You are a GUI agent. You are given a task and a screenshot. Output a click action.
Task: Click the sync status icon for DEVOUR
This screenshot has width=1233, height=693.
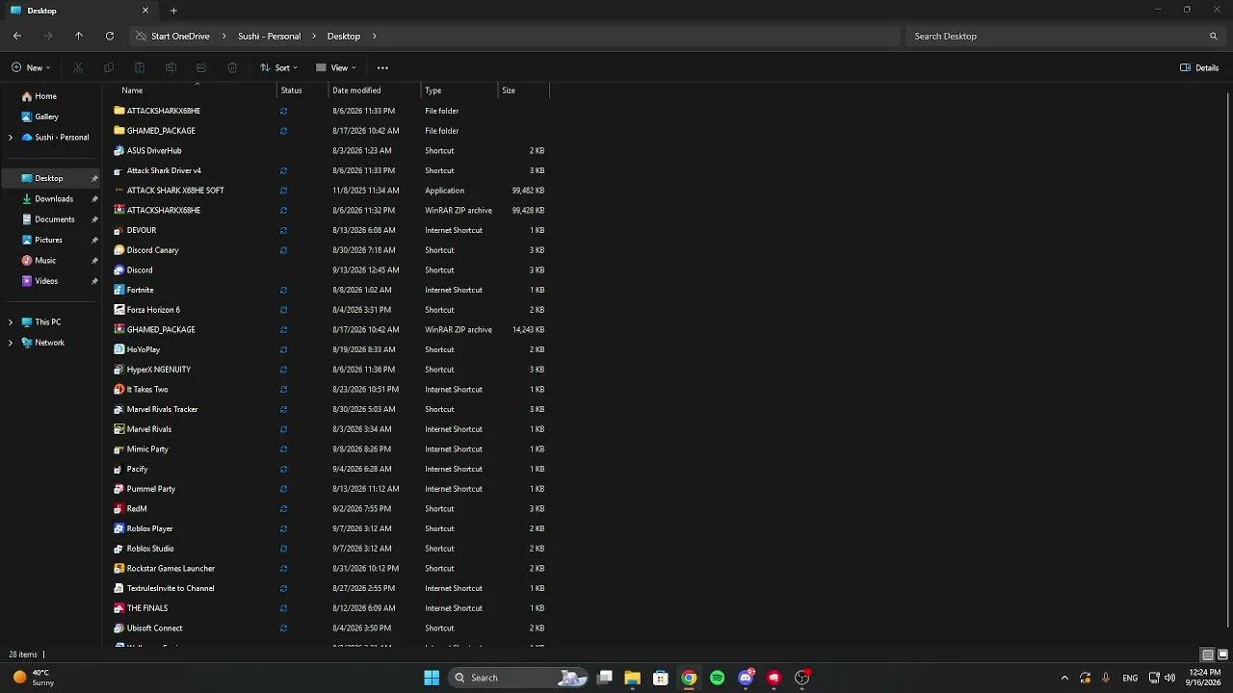tap(283, 230)
